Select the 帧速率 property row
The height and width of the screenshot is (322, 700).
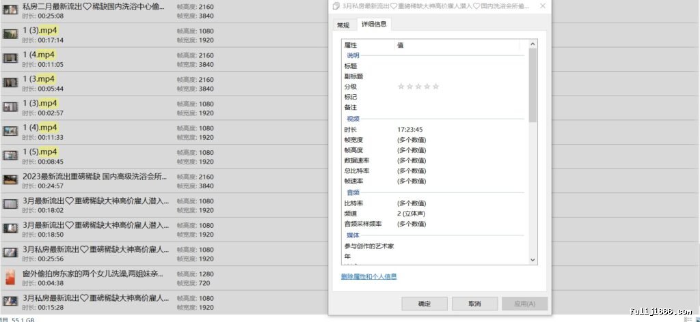(434, 181)
